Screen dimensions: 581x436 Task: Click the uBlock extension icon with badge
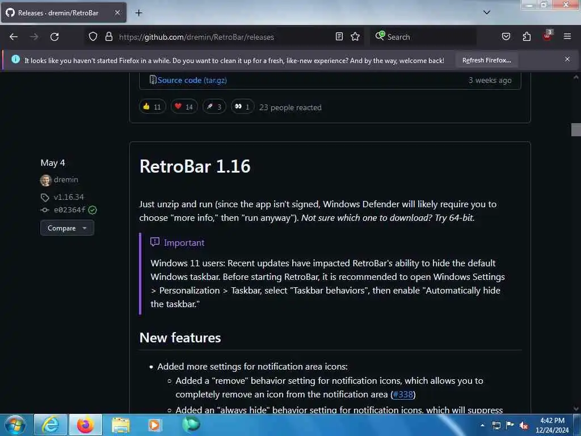click(x=548, y=36)
